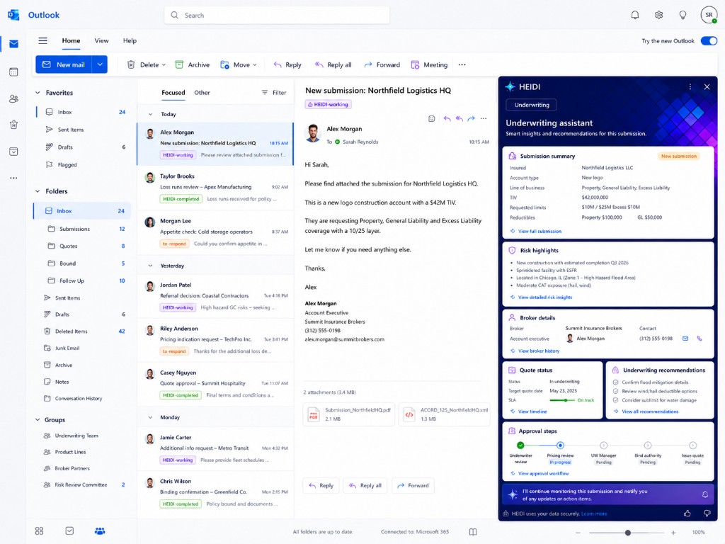Click bell icon in HEIDI monitoring banner
Viewport: 725px width, 544px height.
pyautogui.click(x=705, y=494)
